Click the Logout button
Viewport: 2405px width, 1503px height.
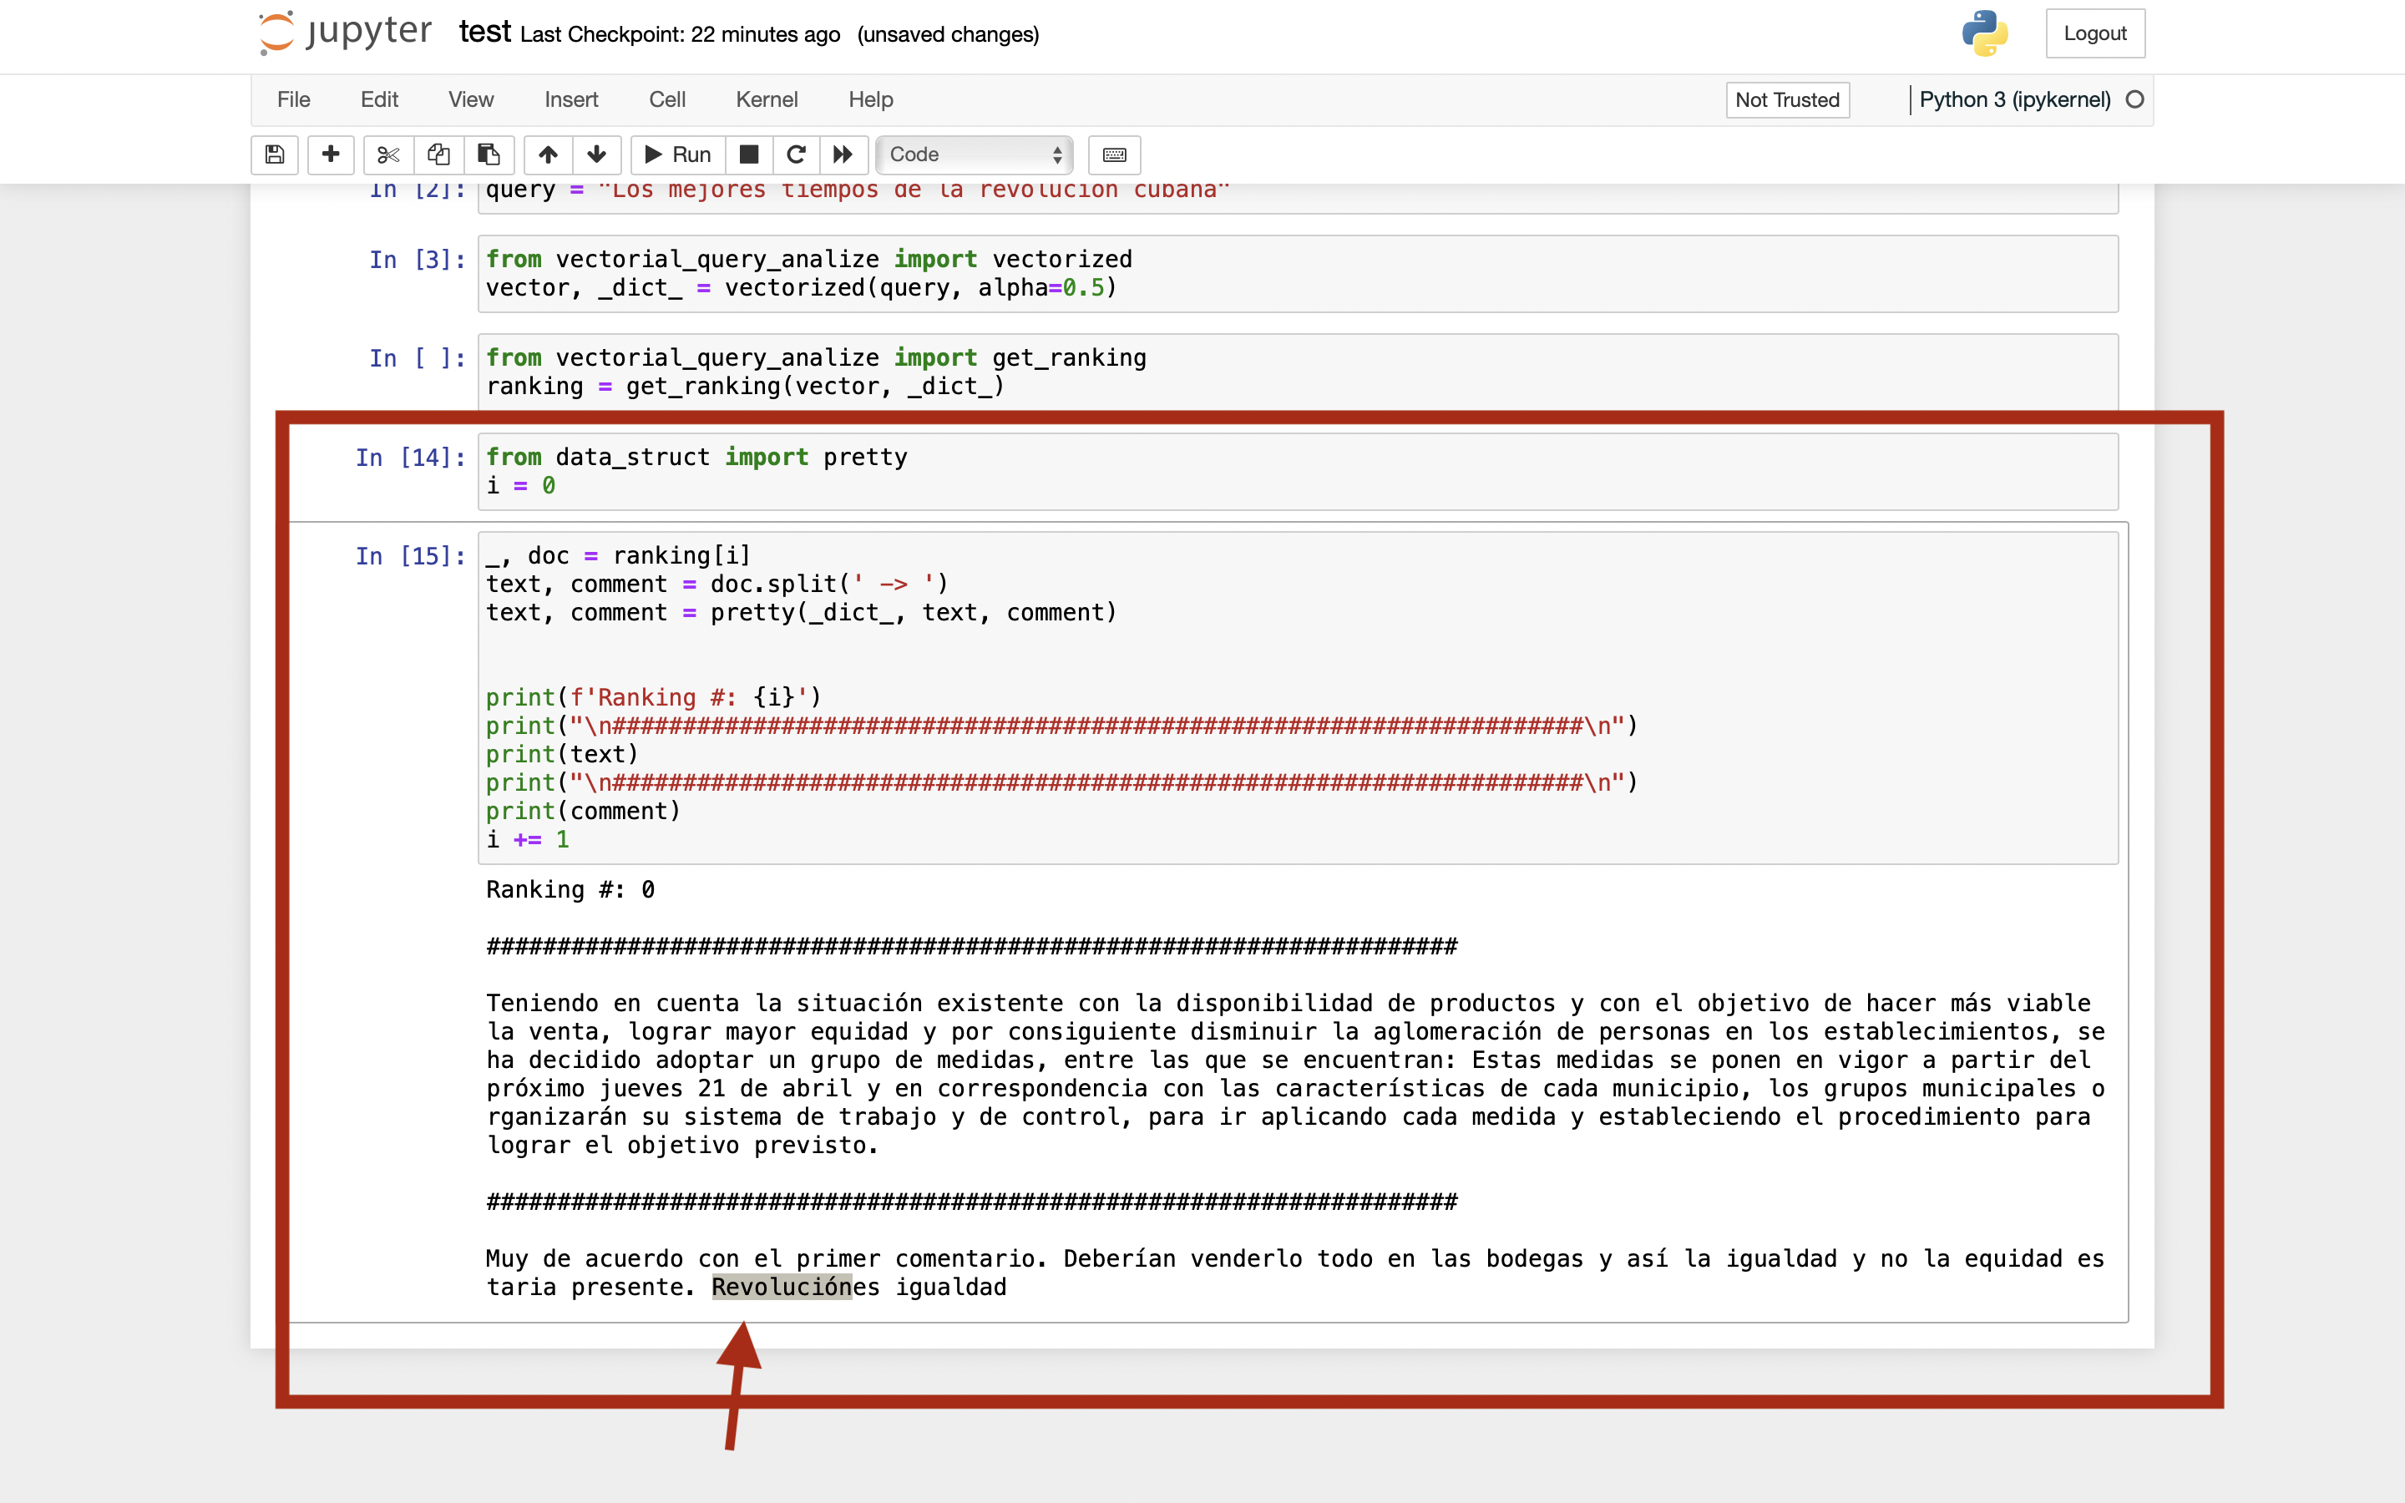[x=2094, y=33]
